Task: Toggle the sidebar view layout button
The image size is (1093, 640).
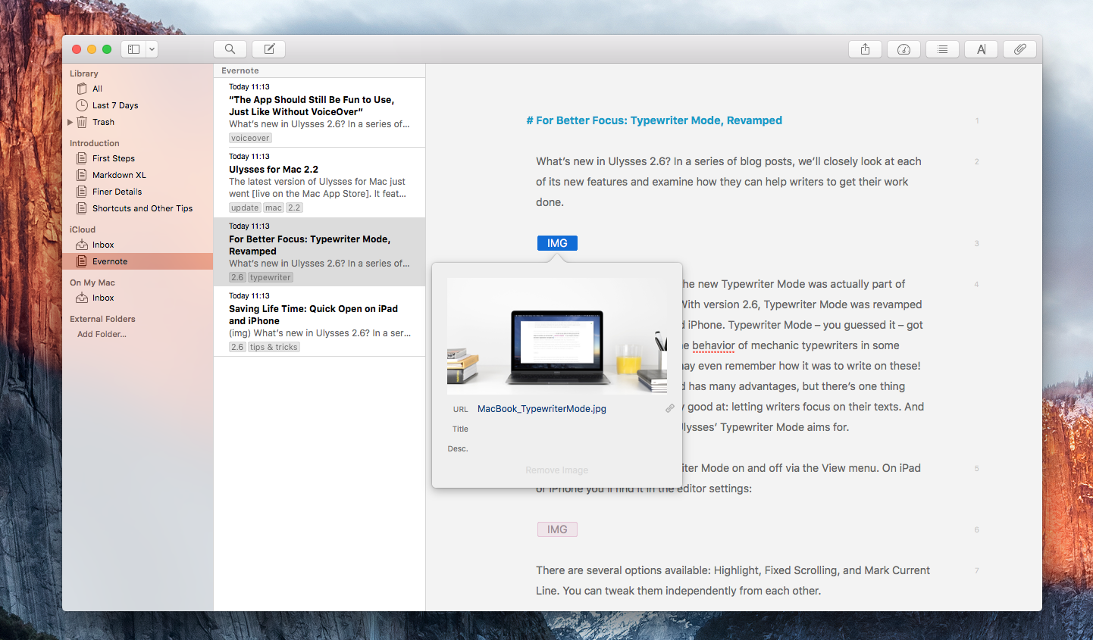Action: click(x=133, y=49)
